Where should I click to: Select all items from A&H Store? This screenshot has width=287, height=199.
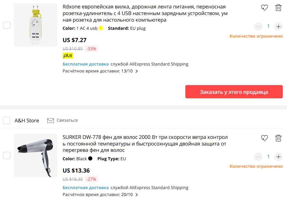(7, 121)
